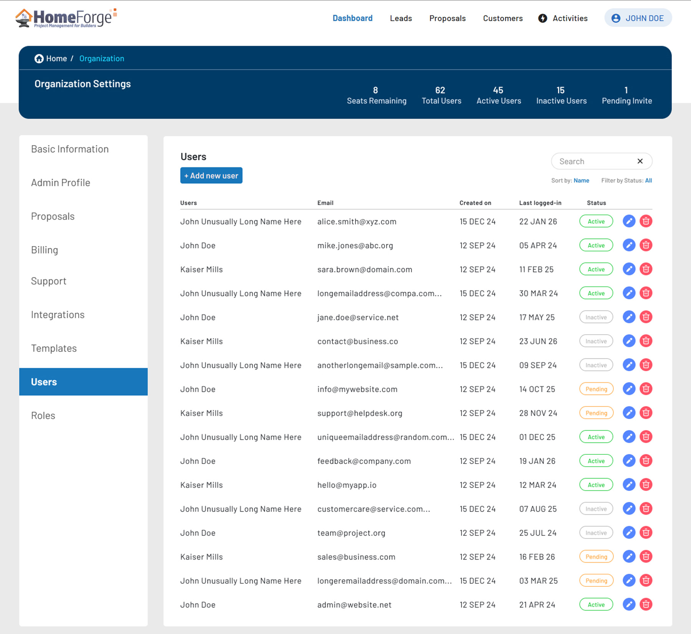Select Roles in the settings sidebar
691x634 pixels.
pyautogui.click(x=43, y=416)
